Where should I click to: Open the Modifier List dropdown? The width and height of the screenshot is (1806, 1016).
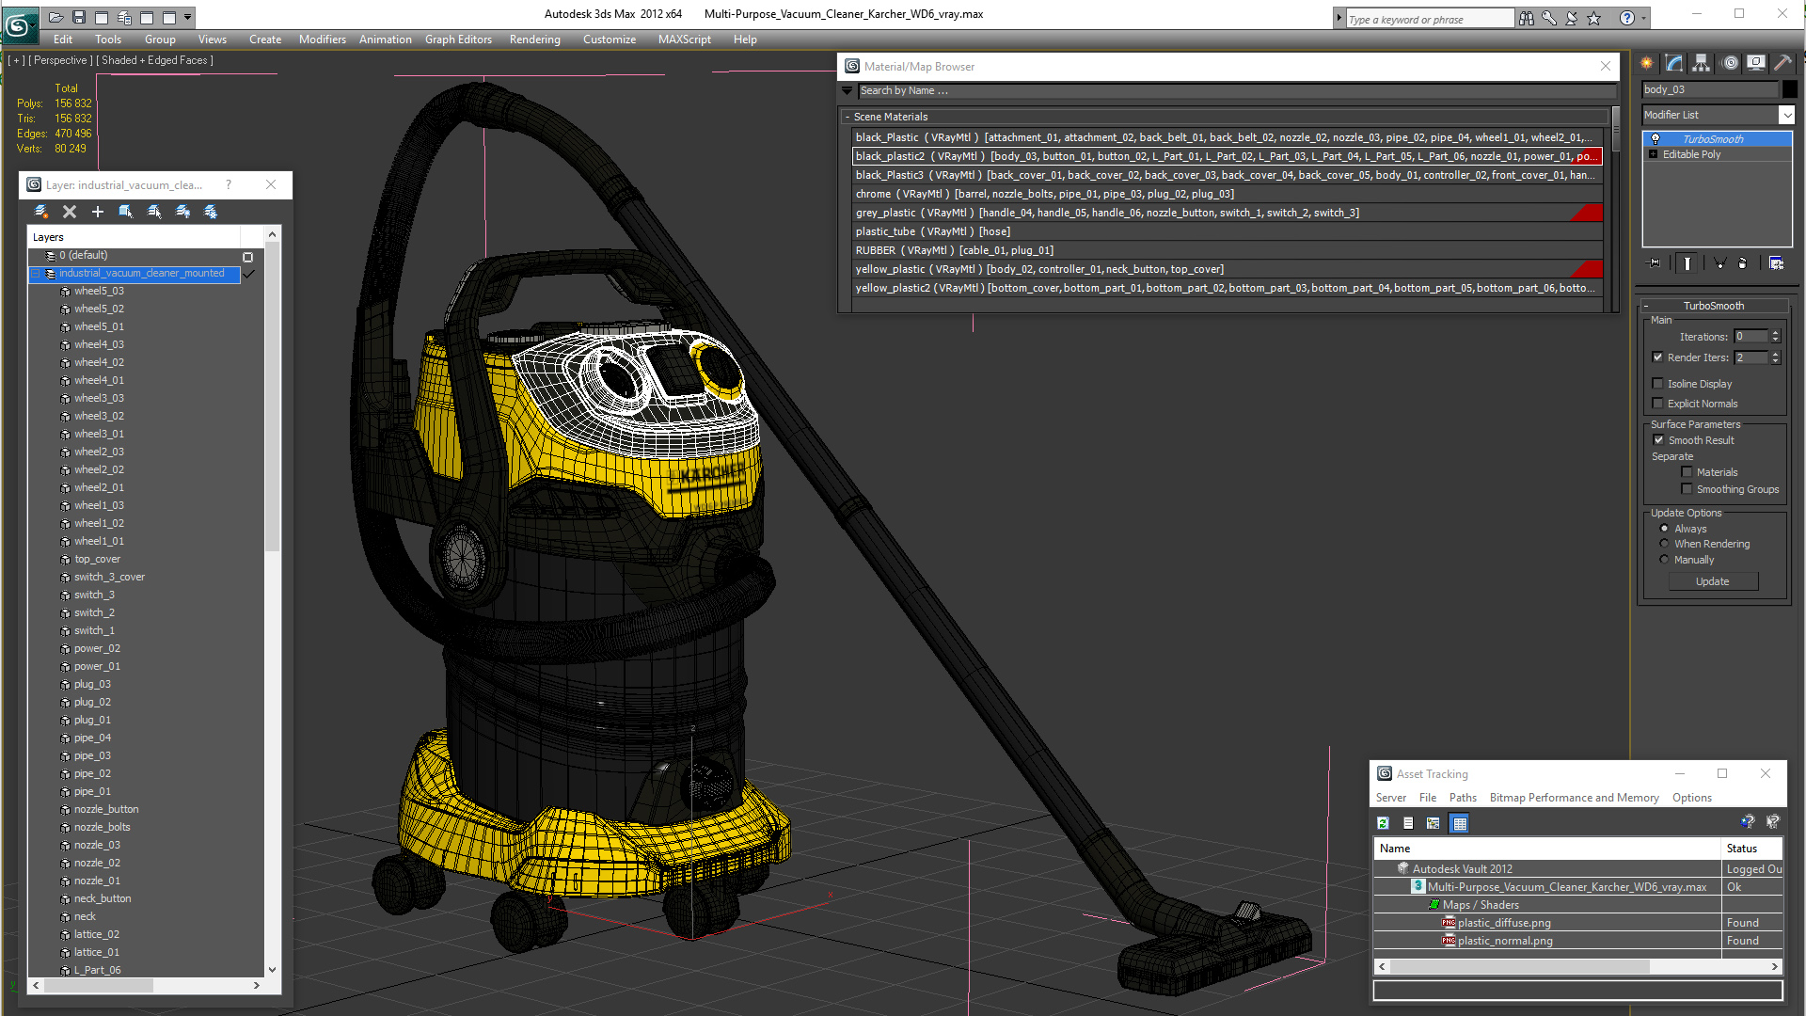point(1786,115)
